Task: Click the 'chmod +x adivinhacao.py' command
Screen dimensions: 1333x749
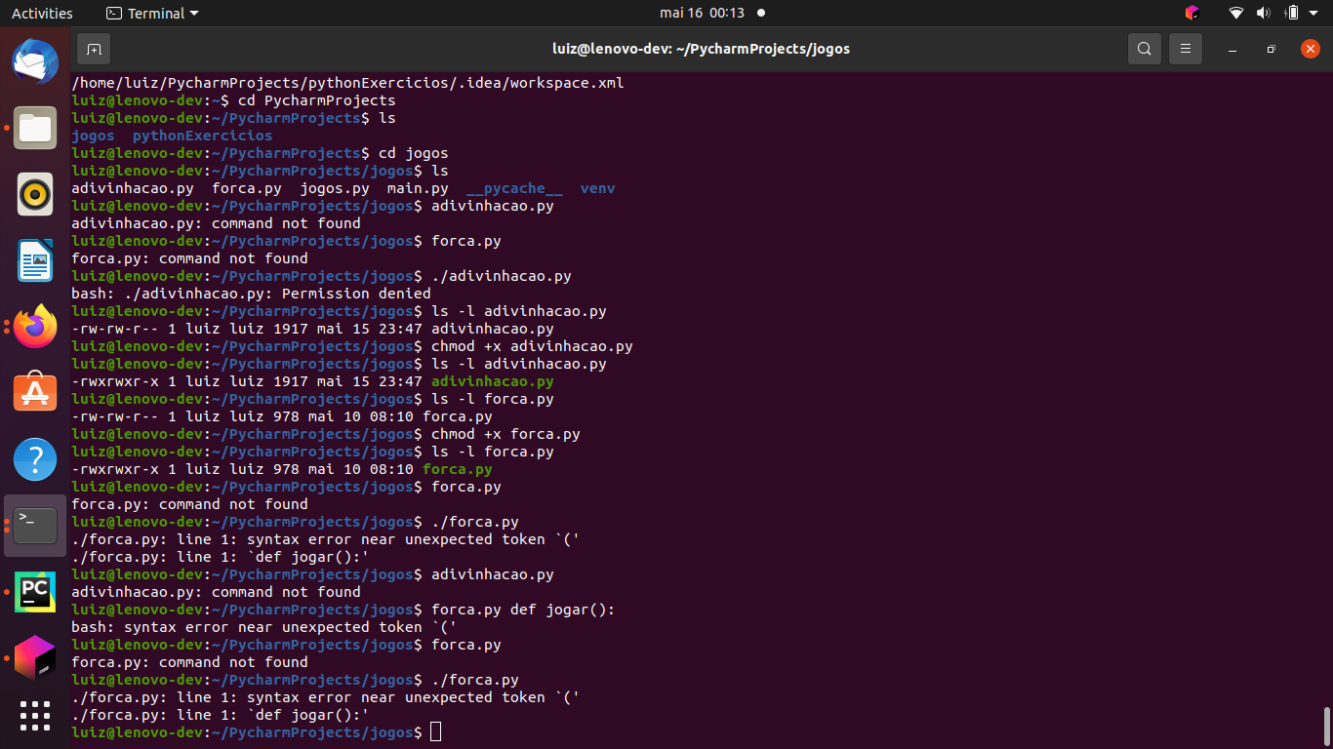Action: click(532, 346)
